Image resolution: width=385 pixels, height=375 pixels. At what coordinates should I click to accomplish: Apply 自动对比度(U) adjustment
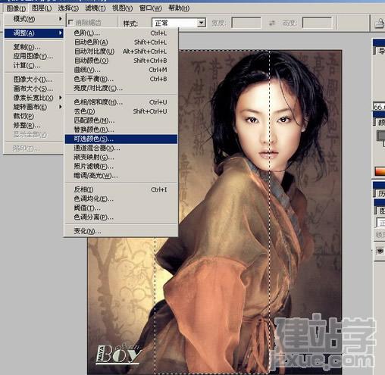click(121, 52)
